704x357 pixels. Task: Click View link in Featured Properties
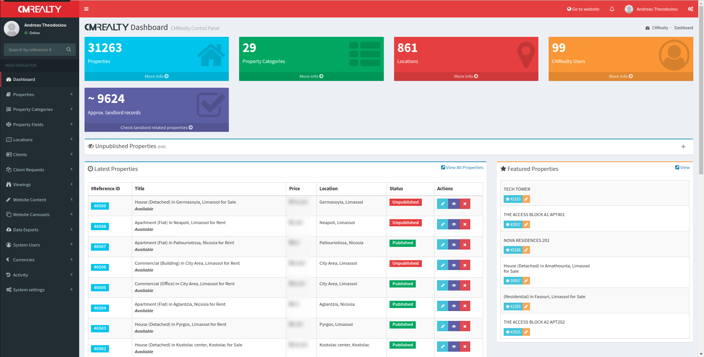(x=682, y=167)
